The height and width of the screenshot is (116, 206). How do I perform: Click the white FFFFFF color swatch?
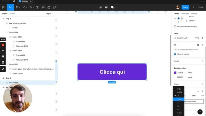175,77
